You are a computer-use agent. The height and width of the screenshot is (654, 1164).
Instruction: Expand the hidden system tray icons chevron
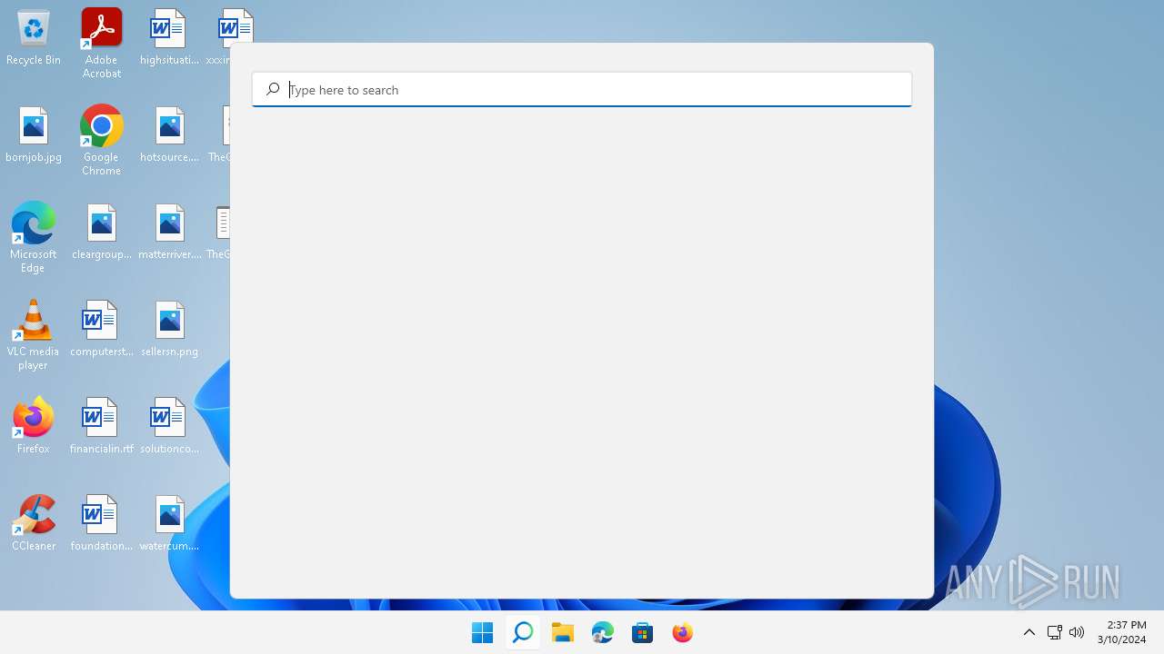(x=1029, y=632)
